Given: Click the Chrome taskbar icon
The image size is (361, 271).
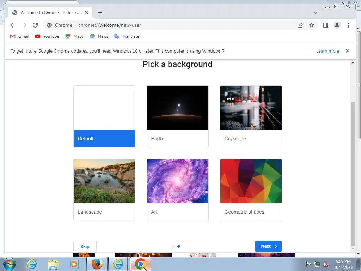Looking at the screenshot, I should 140,264.
